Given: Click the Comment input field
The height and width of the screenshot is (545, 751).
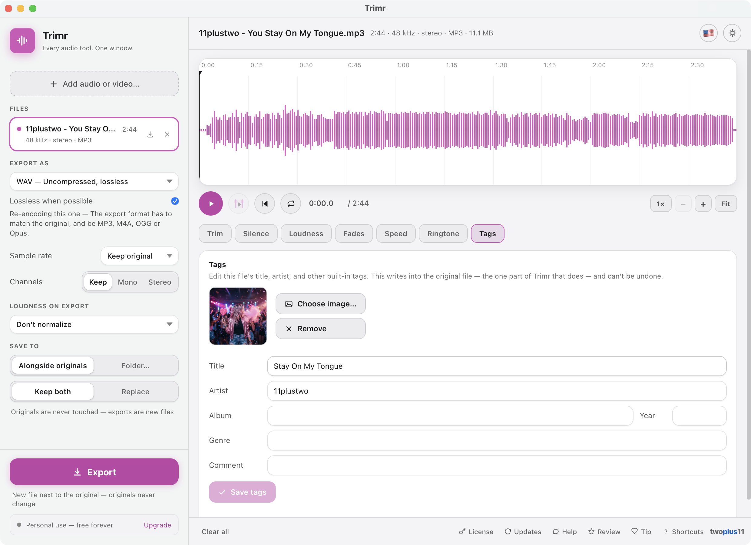Looking at the screenshot, I should (x=497, y=466).
